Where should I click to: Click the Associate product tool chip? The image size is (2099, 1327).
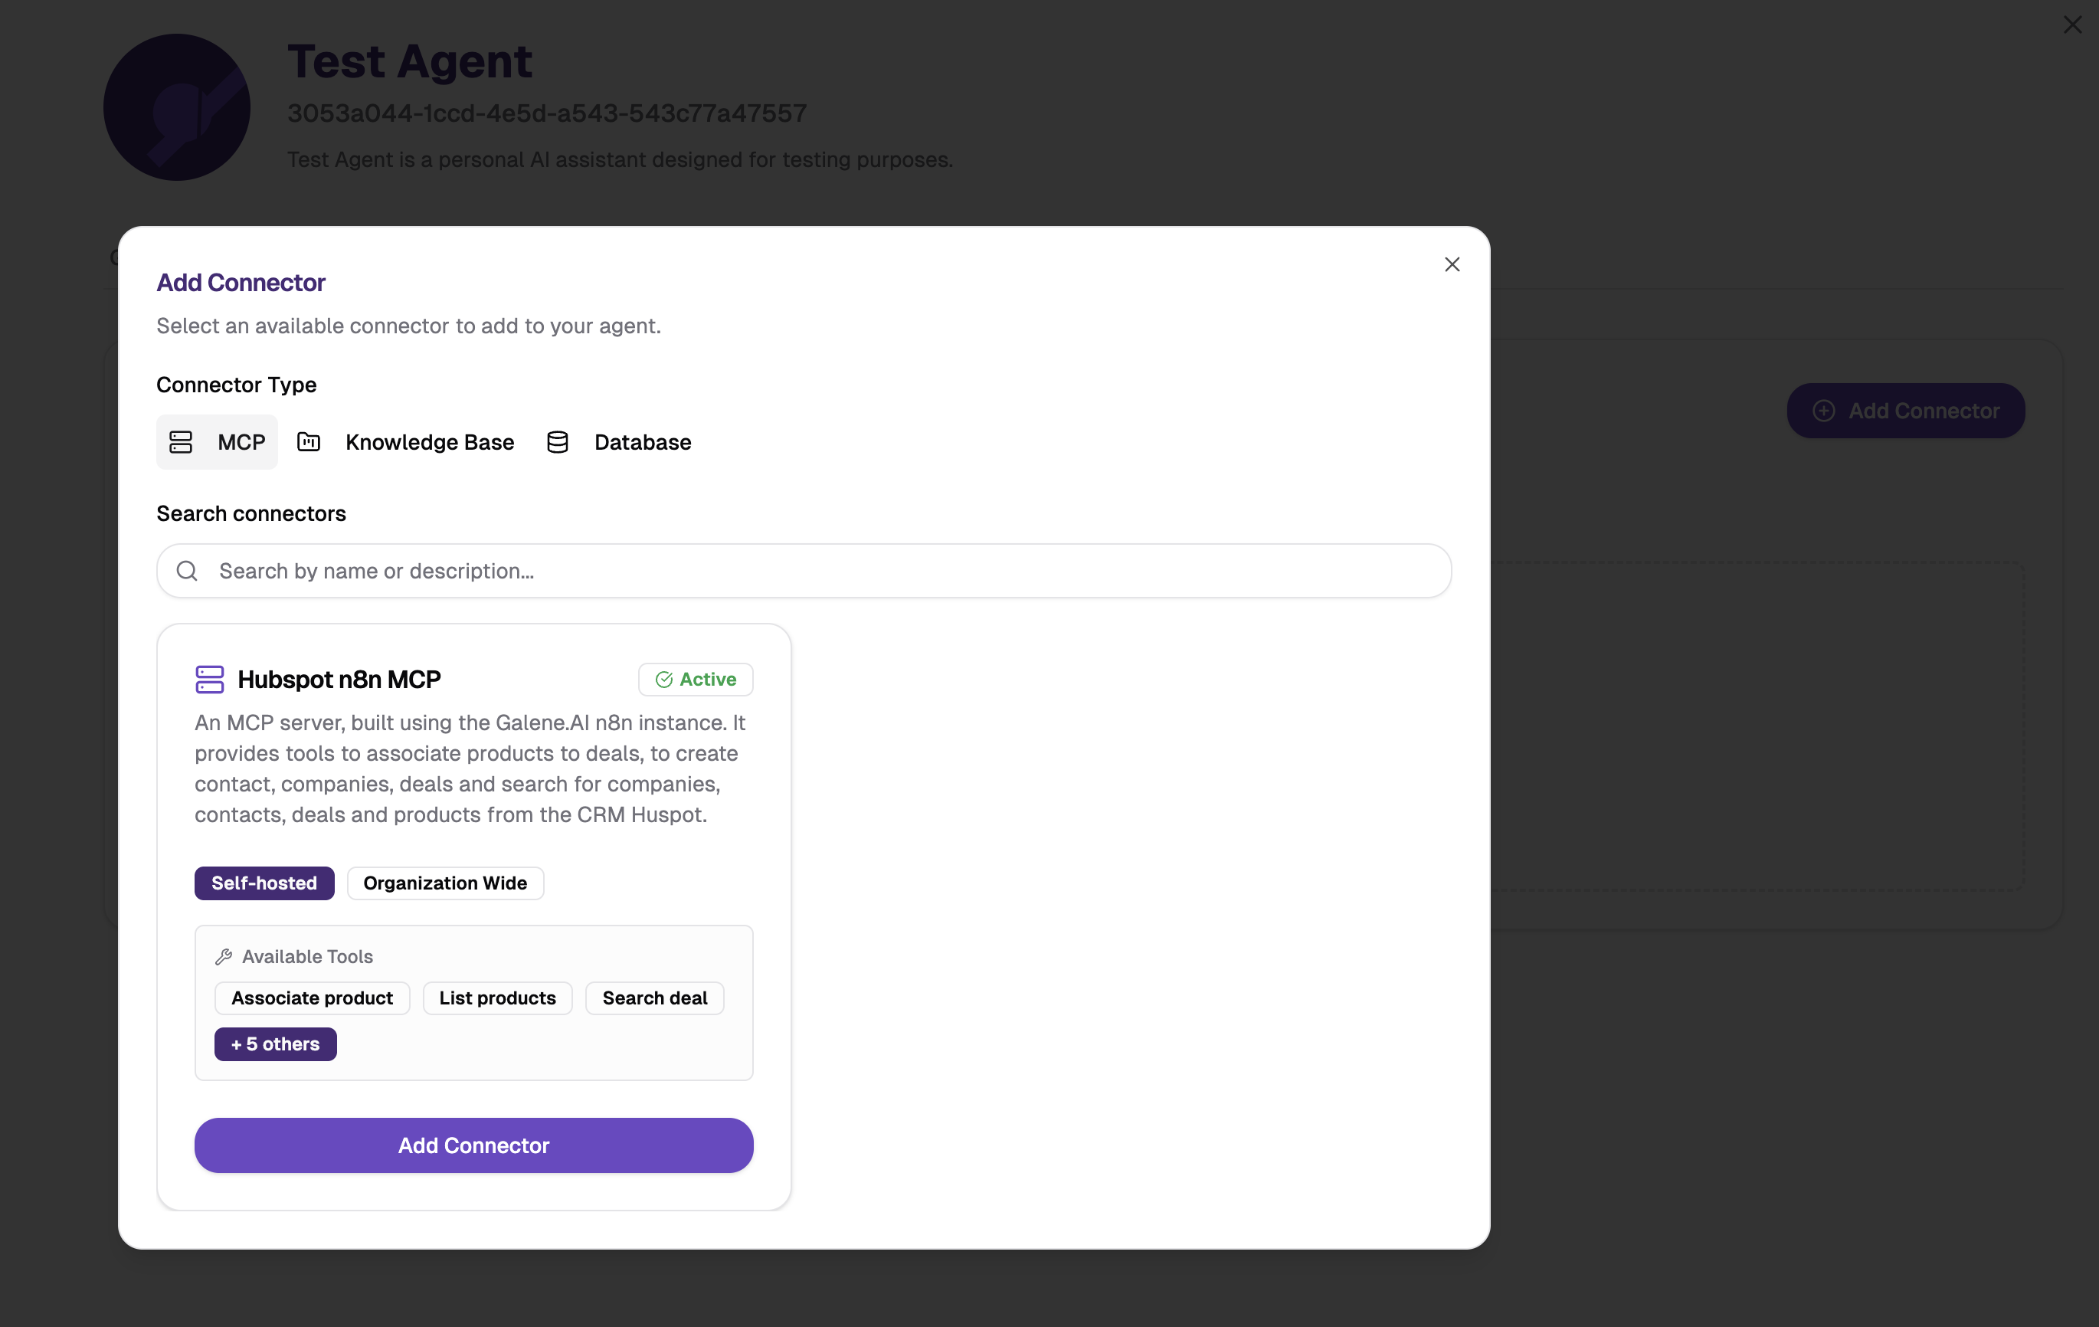pyautogui.click(x=312, y=998)
